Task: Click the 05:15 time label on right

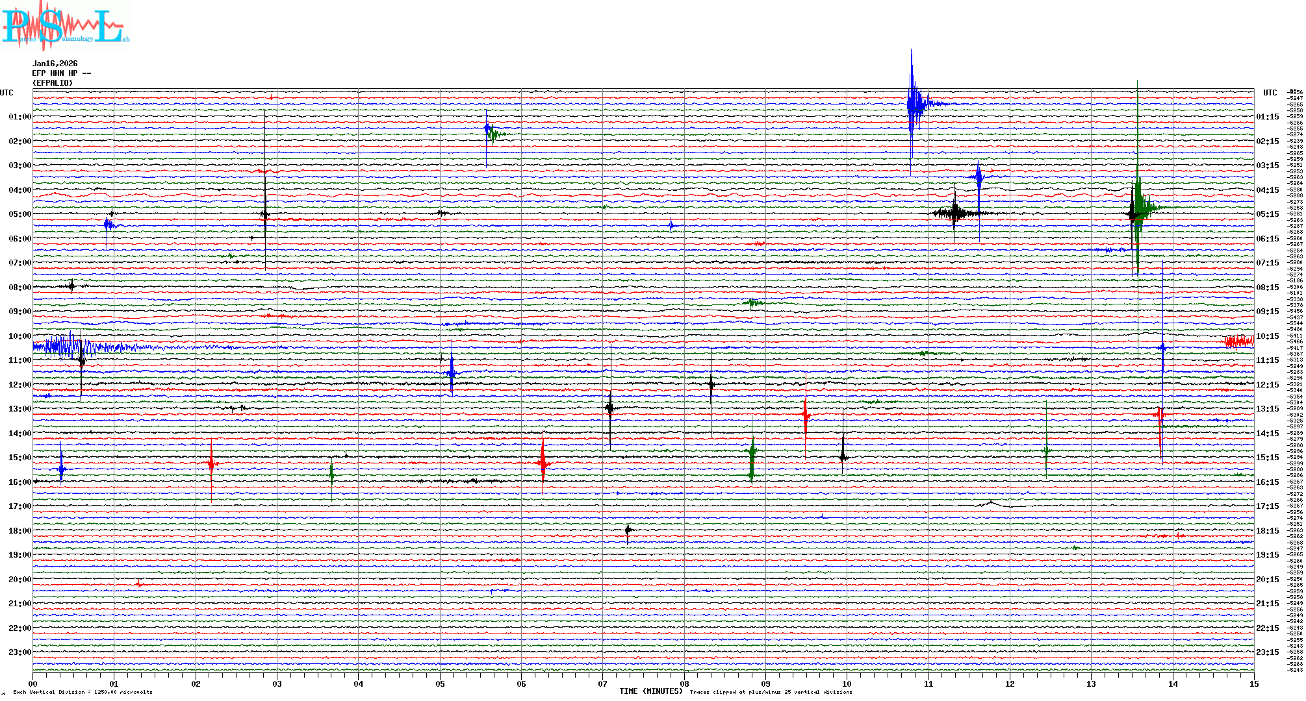Action: [x=1267, y=214]
